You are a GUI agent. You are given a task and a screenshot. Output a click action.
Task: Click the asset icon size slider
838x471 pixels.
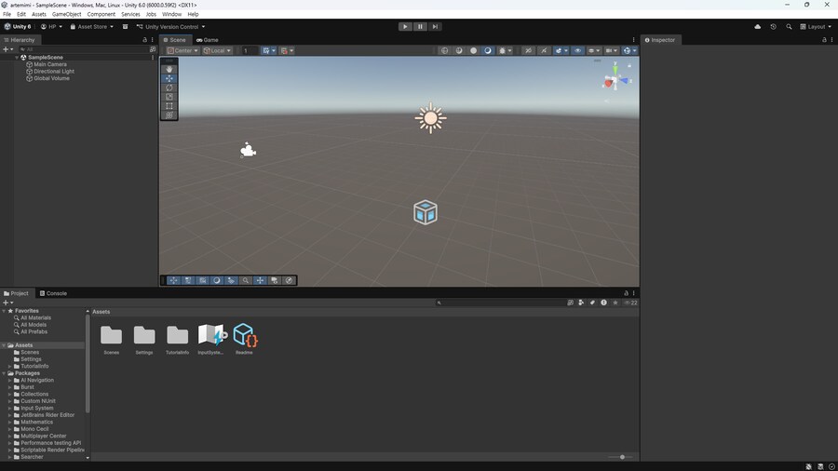(622, 457)
